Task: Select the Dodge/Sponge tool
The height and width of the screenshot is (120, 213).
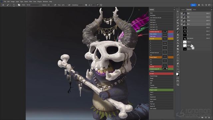Action: click(x=178, y=49)
